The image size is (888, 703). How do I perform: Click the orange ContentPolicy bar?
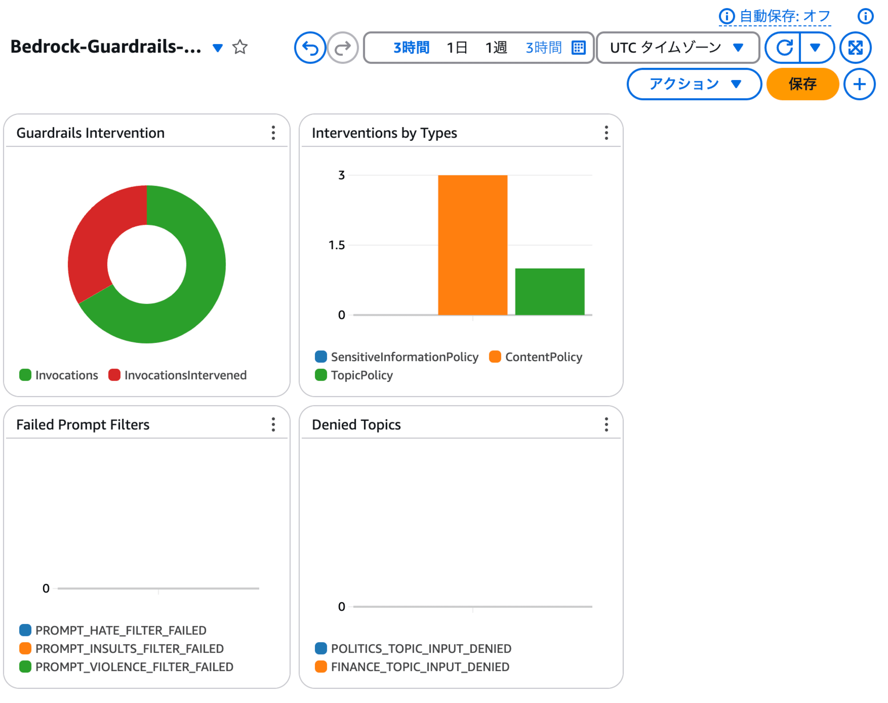(472, 245)
